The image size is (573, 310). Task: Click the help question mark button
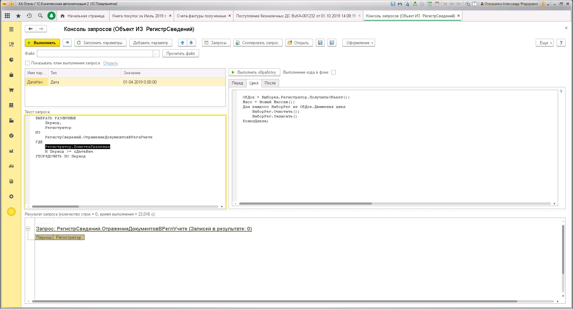click(561, 43)
